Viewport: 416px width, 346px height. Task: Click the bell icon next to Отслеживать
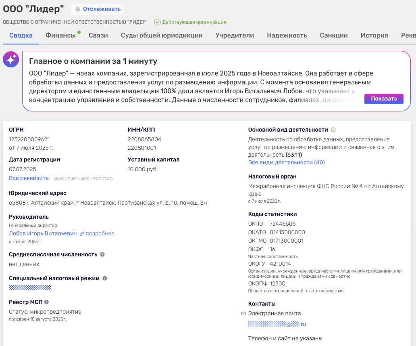pyautogui.click(x=78, y=9)
